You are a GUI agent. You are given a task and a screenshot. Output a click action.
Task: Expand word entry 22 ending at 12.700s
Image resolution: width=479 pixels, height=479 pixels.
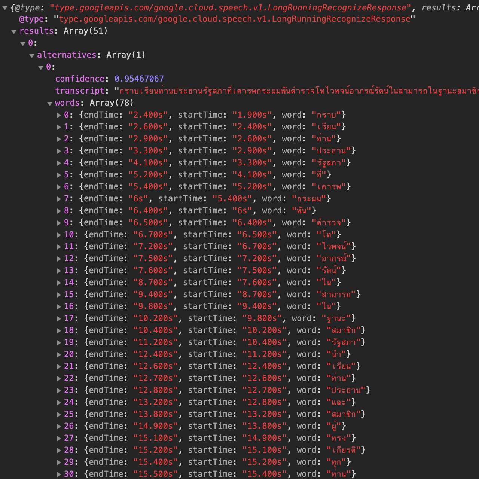(x=59, y=379)
